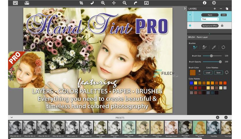The width and height of the screenshot is (241, 139).
Task: Click the save/export image toolbar icon
Action: [x=27, y=3]
